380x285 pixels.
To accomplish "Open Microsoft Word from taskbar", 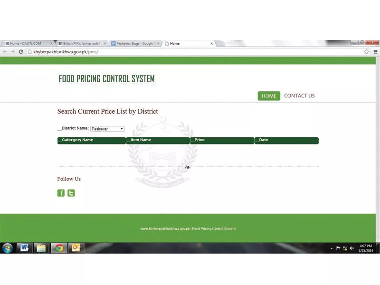I will pyautogui.click(x=24, y=248).
